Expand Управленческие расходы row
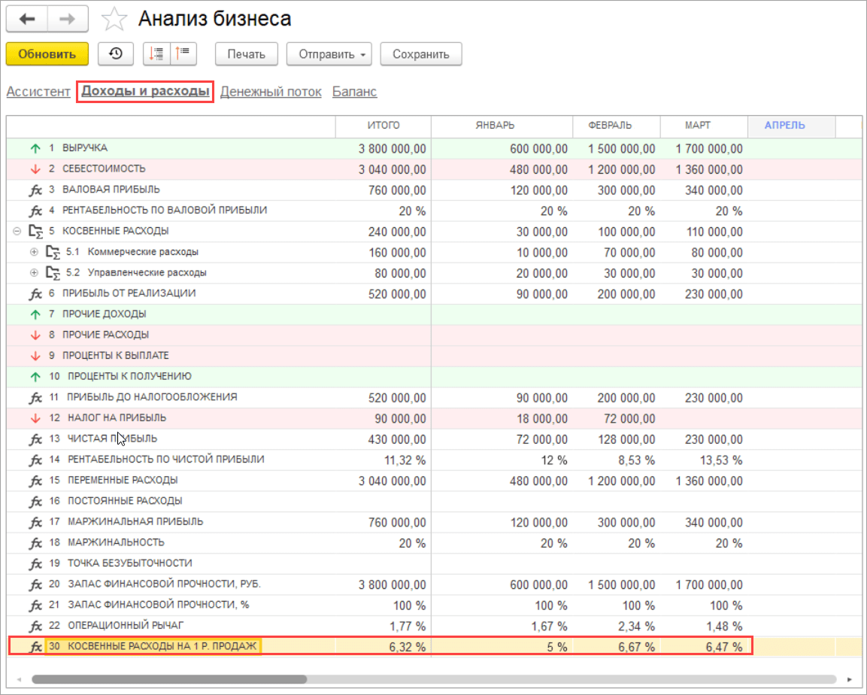867x695 pixels. [33, 273]
